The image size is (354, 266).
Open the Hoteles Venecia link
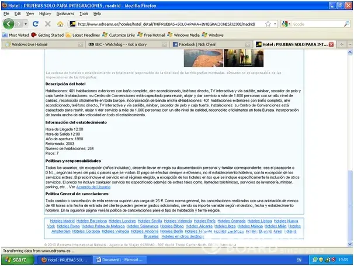pos(115,232)
